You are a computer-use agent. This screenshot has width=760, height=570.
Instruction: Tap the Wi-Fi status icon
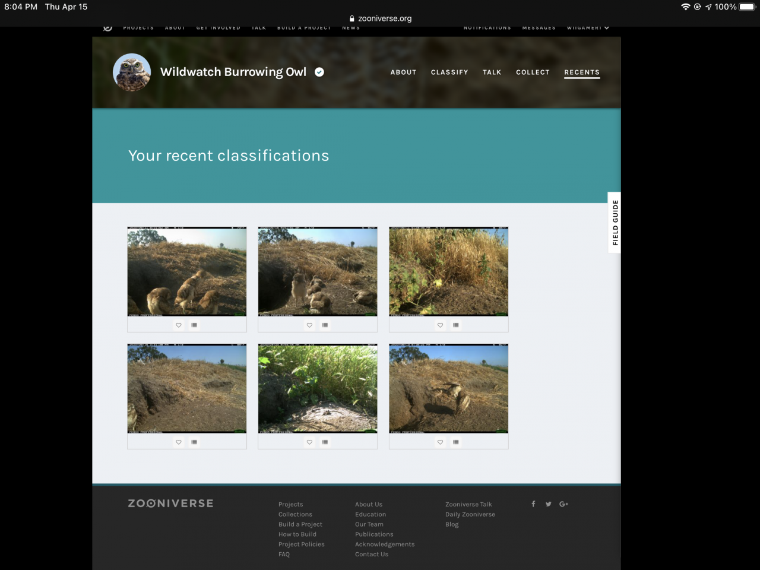click(x=686, y=7)
